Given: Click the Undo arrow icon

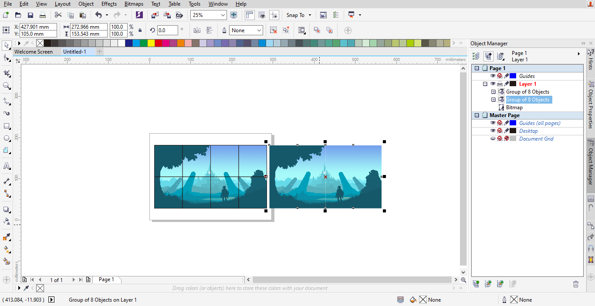Looking at the screenshot, I should pyautogui.click(x=98, y=15).
